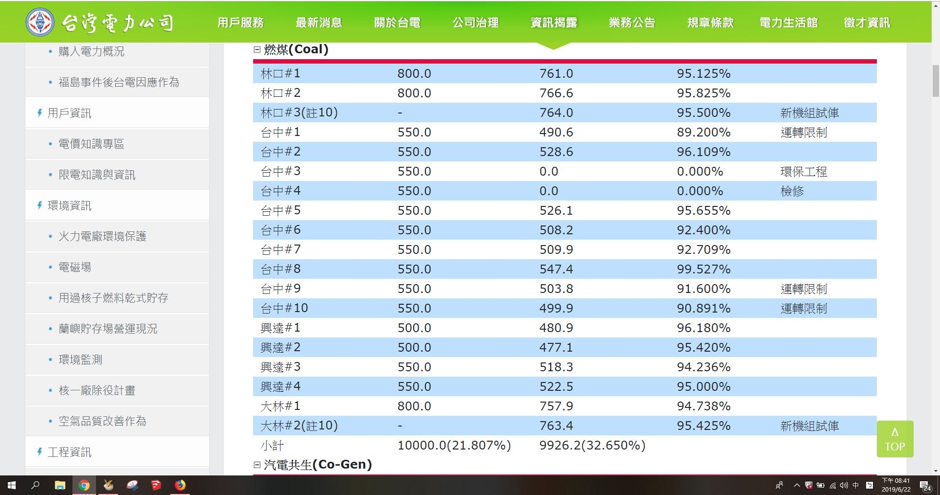The width and height of the screenshot is (940, 495).
Task: Click the 檢修 note for 台中#4
Action: tap(792, 191)
